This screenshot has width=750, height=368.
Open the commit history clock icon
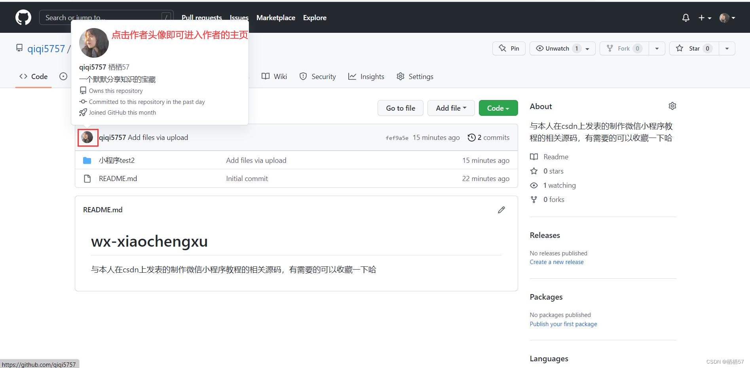point(471,138)
